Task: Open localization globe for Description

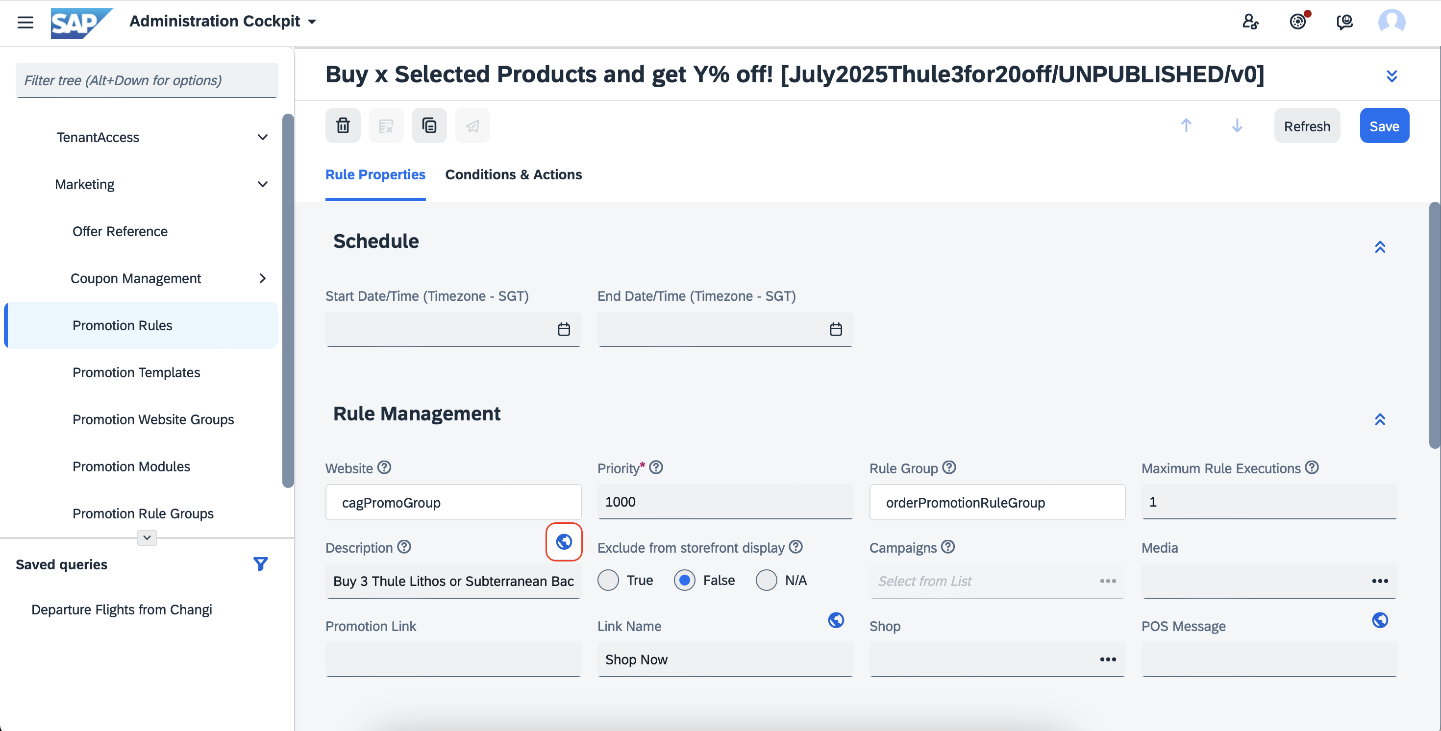Action: pyautogui.click(x=564, y=541)
